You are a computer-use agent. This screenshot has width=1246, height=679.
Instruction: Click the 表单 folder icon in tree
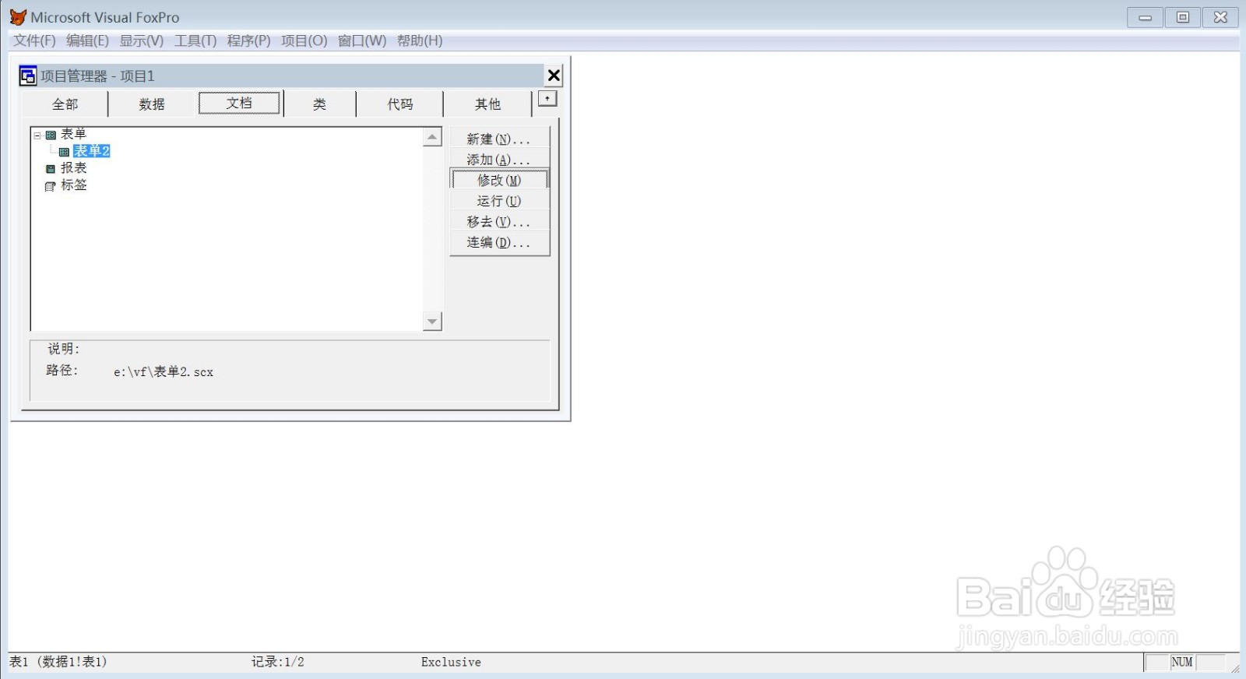click(51, 135)
